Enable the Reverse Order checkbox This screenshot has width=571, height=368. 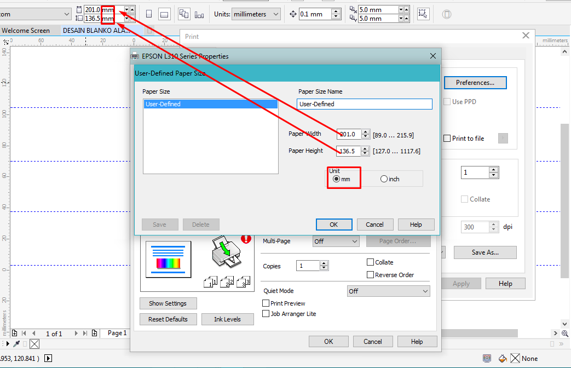pyautogui.click(x=370, y=275)
